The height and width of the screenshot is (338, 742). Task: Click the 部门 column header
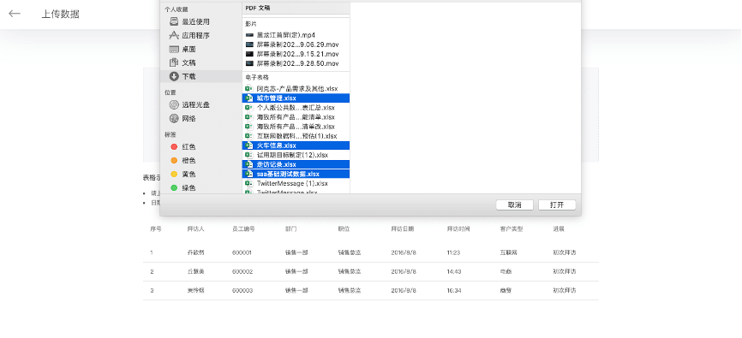pyautogui.click(x=290, y=228)
